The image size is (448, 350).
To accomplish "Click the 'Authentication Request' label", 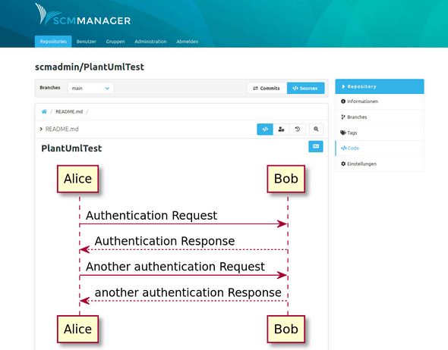I will point(151,216).
